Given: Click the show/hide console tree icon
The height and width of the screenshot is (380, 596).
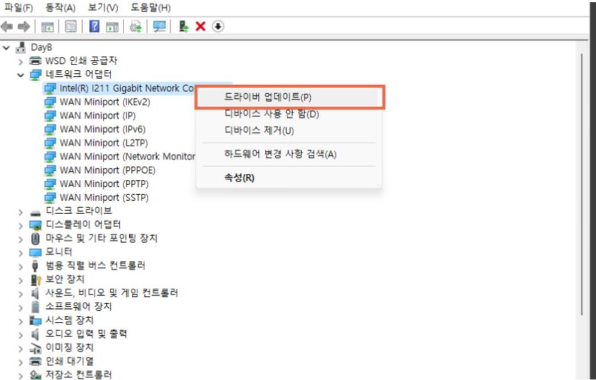Looking at the screenshot, I should [x=47, y=27].
